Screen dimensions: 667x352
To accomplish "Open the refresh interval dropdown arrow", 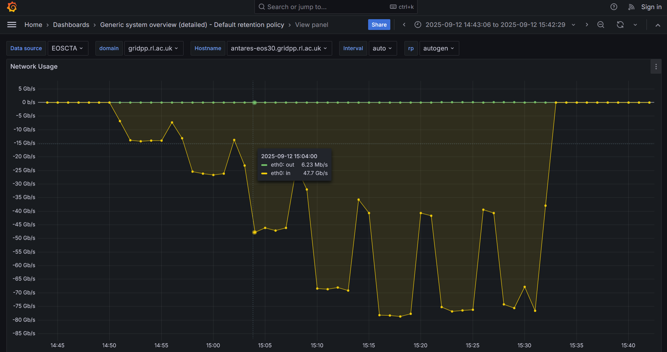I will tap(635, 25).
